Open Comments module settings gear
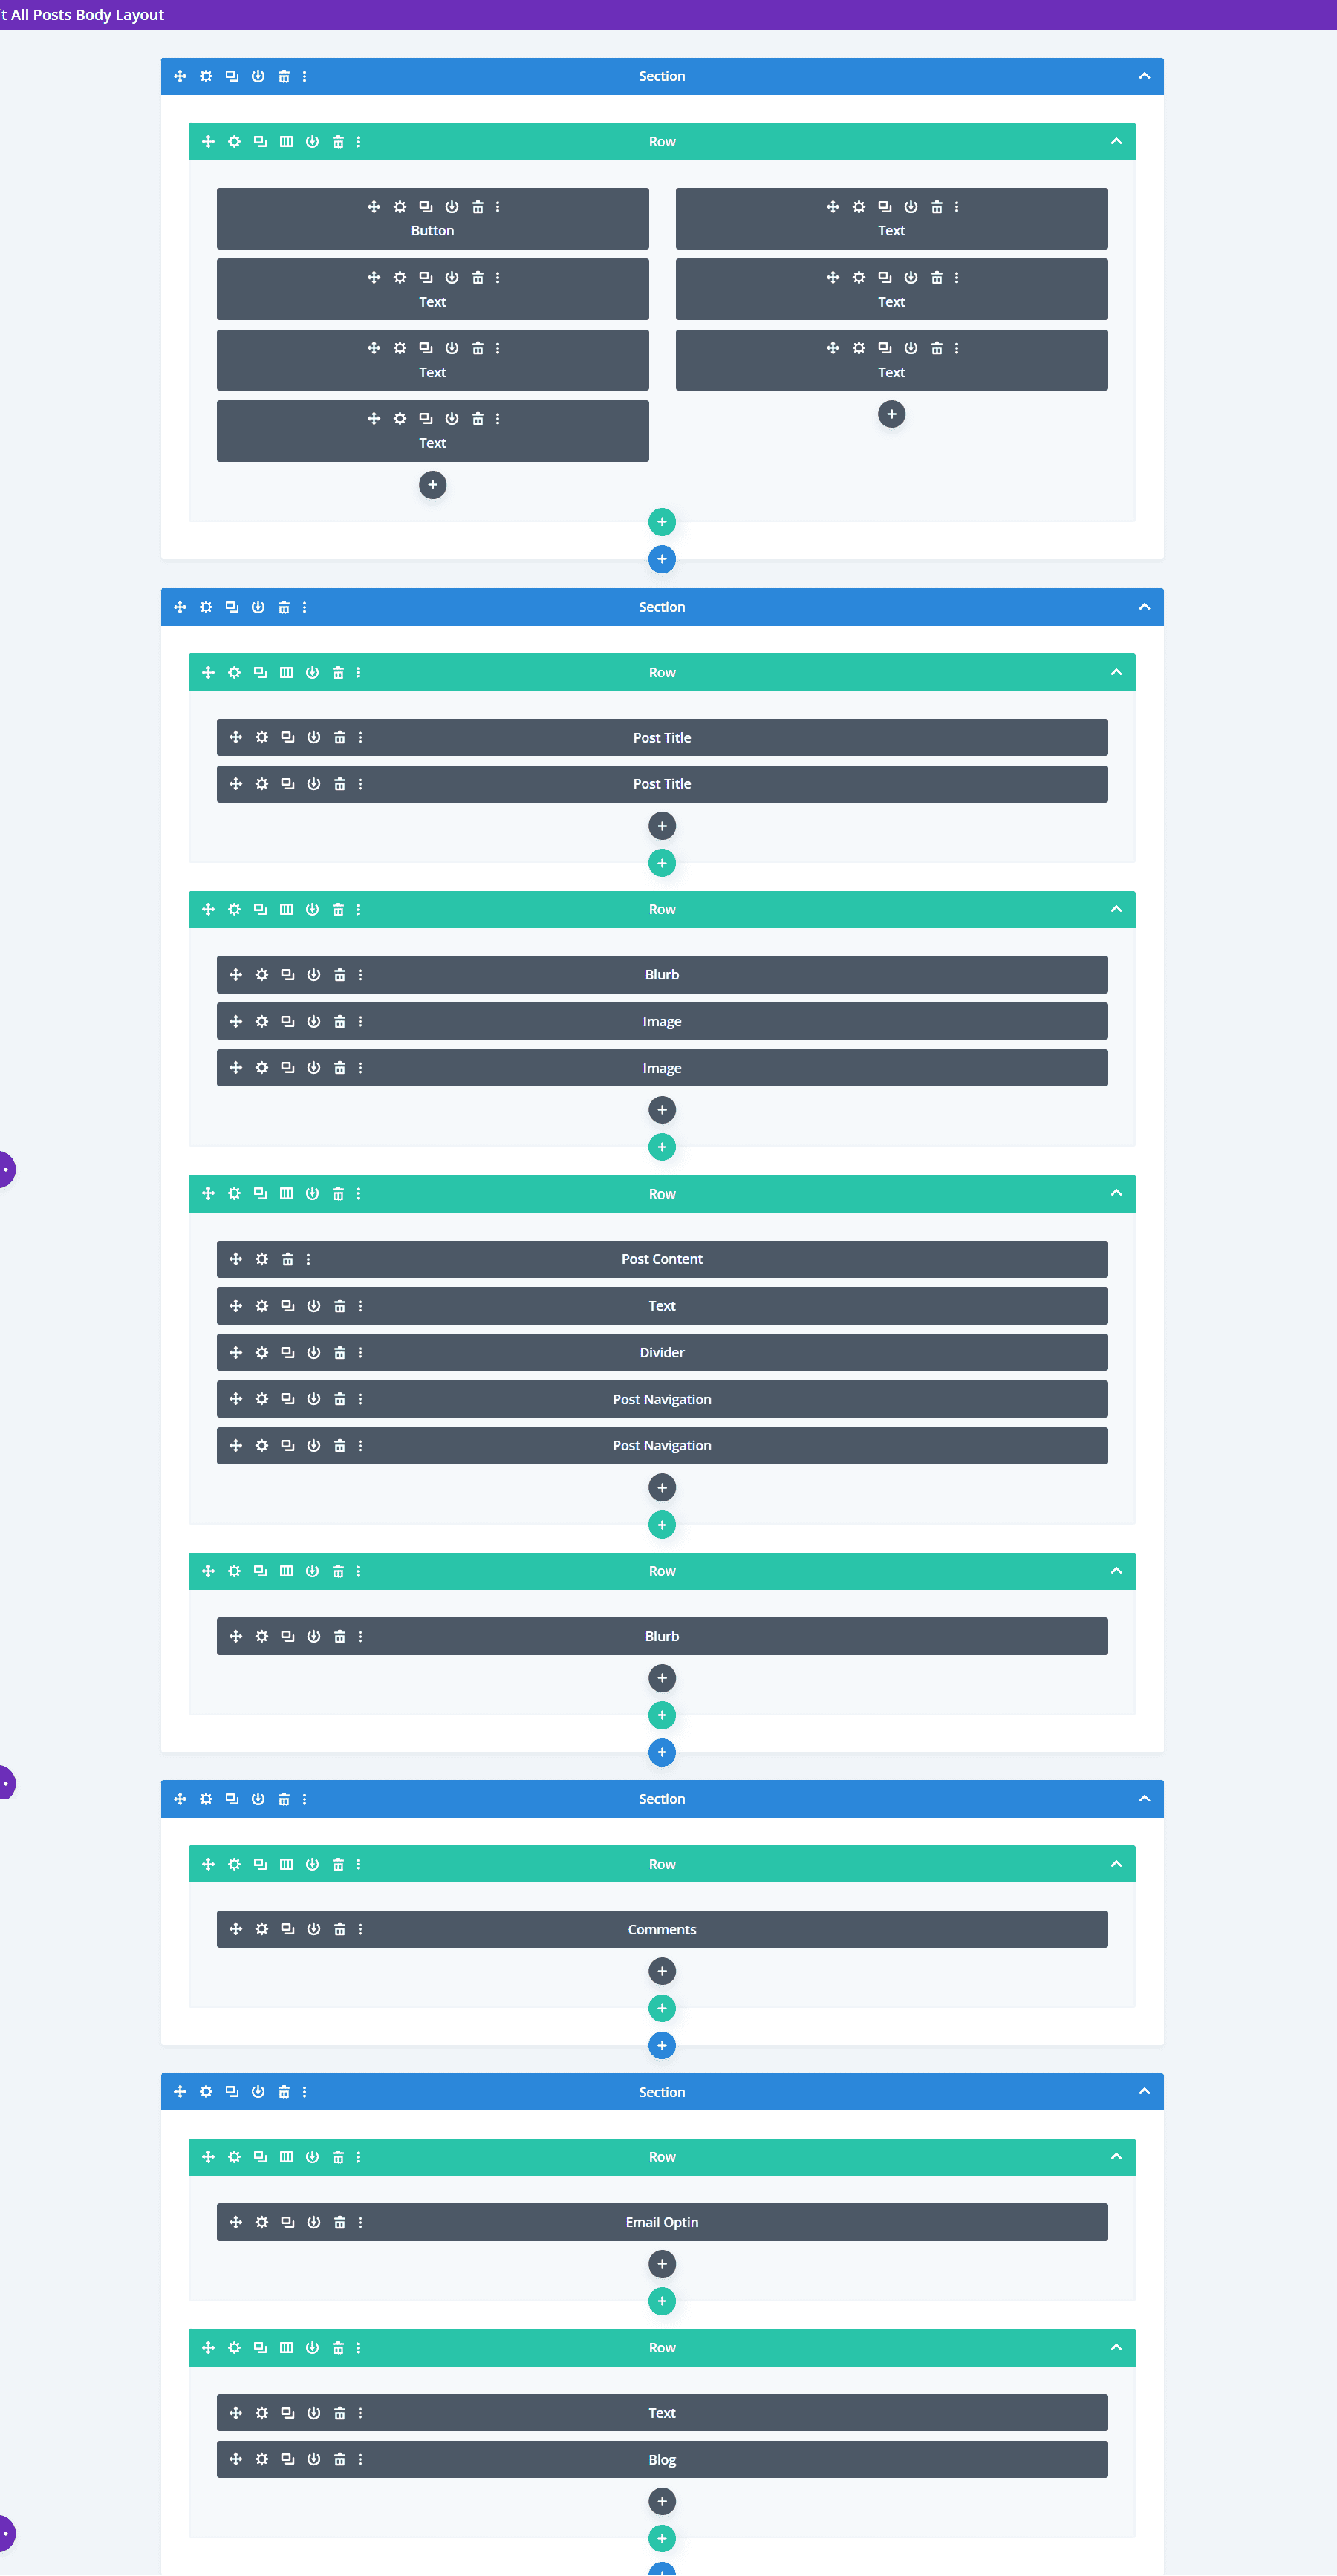 (x=262, y=1929)
